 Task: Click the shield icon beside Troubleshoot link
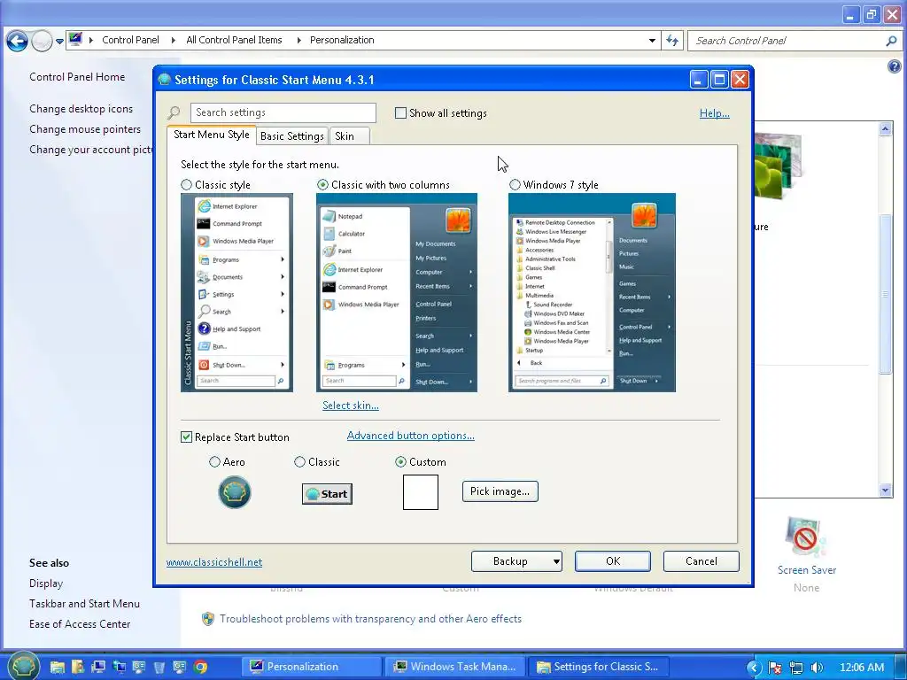click(207, 619)
